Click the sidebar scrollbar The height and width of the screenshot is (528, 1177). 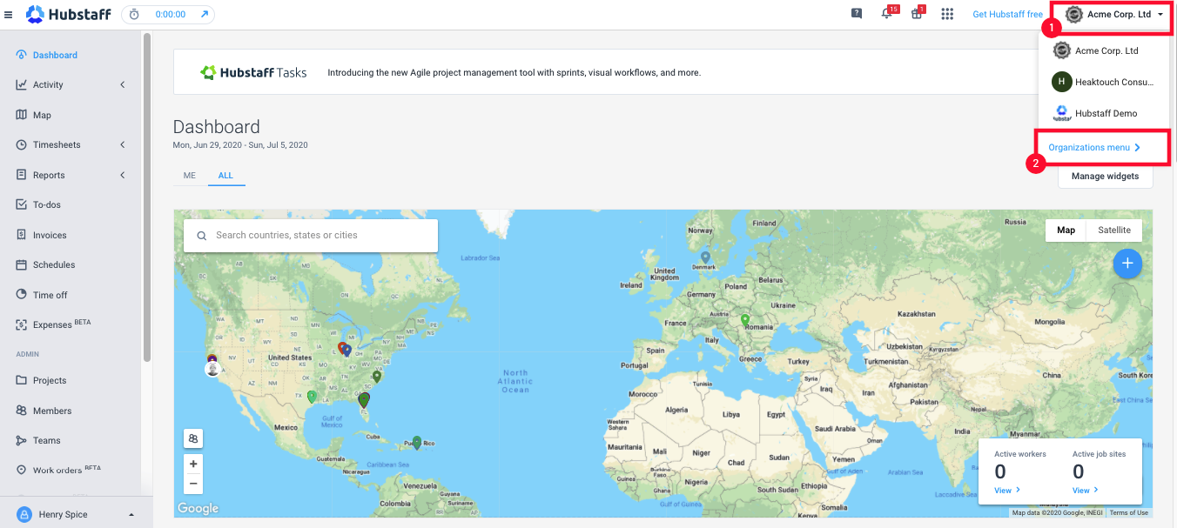pyautogui.click(x=147, y=197)
